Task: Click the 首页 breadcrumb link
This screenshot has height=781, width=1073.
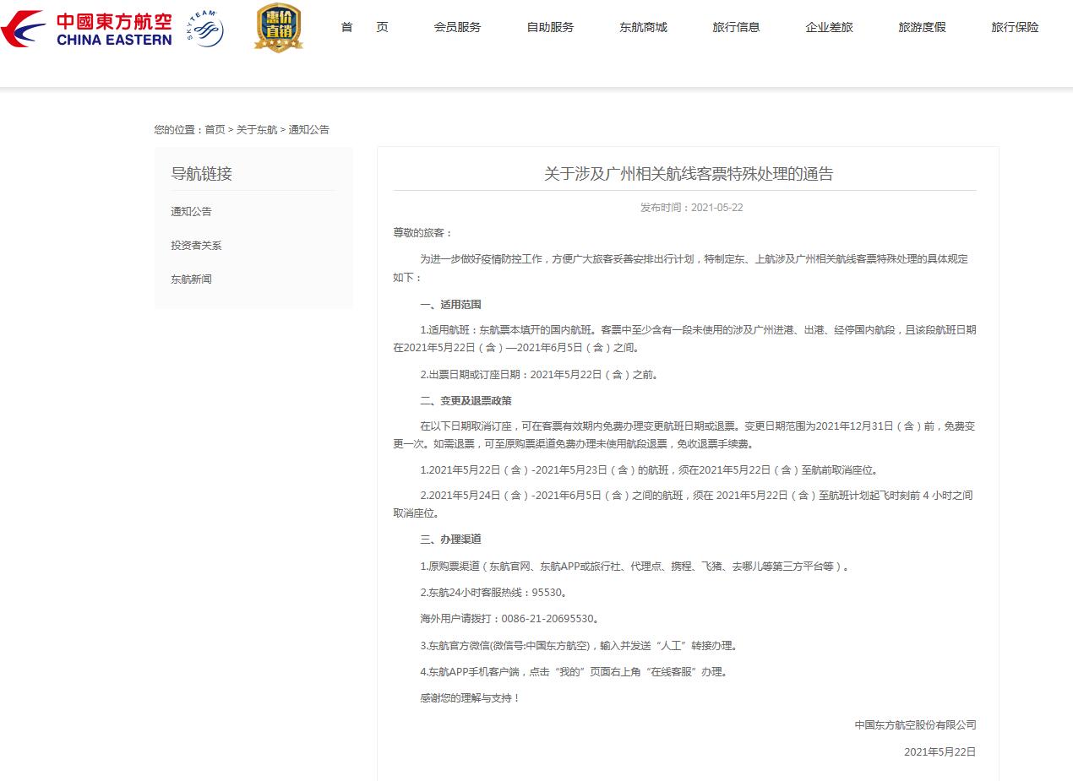Action: tap(215, 129)
